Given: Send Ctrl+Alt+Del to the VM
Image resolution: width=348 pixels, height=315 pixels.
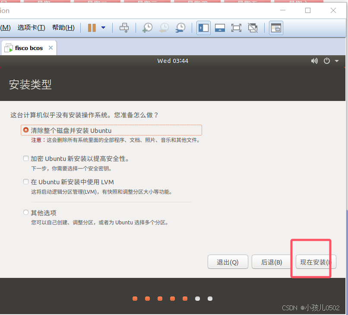Looking at the screenshot, I should click(124, 28).
